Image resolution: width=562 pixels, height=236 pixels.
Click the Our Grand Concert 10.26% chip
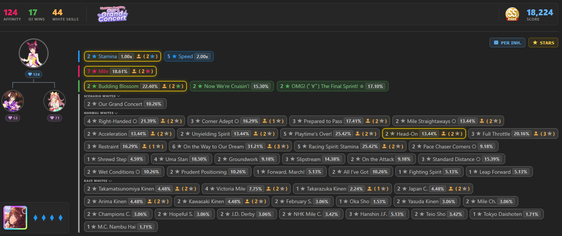point(125,104)
